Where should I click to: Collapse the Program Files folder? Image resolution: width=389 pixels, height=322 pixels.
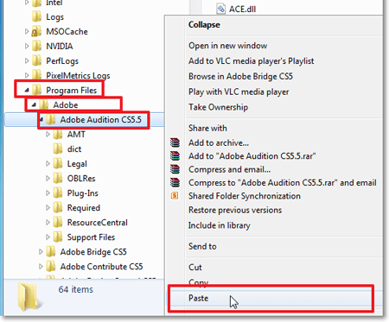pyautogui.click(x=27, y=91)
